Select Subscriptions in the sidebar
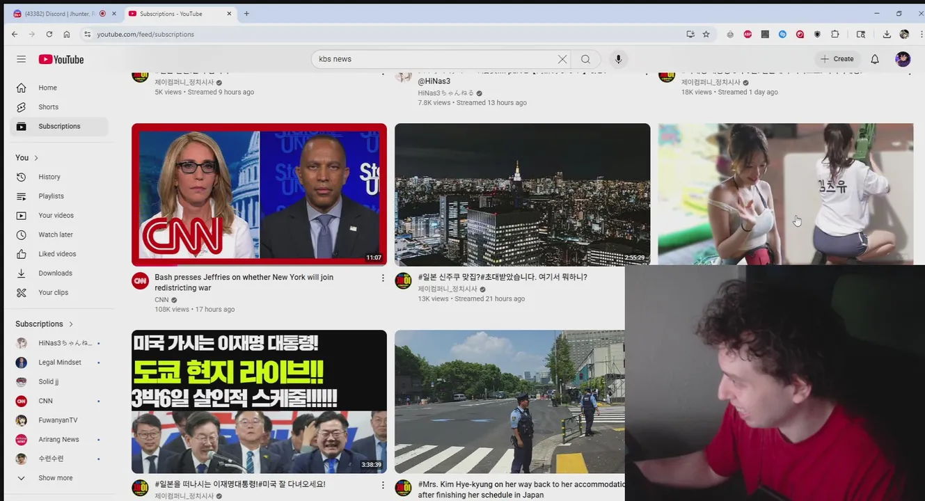 click(x=59, y=127)
